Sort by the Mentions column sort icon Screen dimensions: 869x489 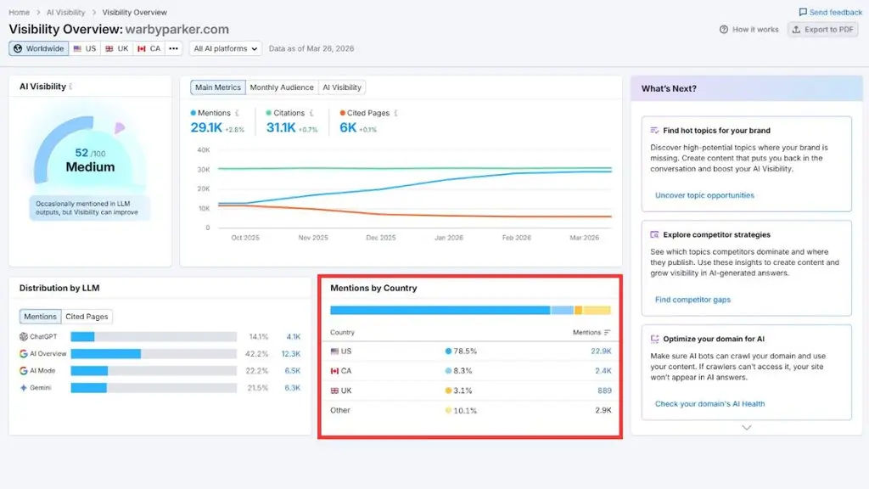click(608, 333)
